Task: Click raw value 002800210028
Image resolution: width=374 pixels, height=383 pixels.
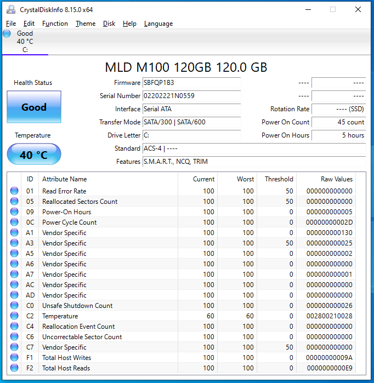Action: point(329,316)
